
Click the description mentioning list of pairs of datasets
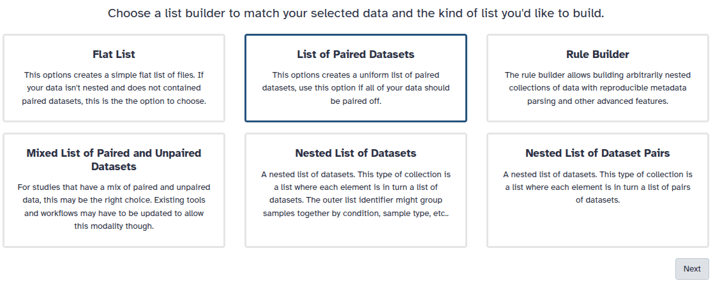pos(597,187)
